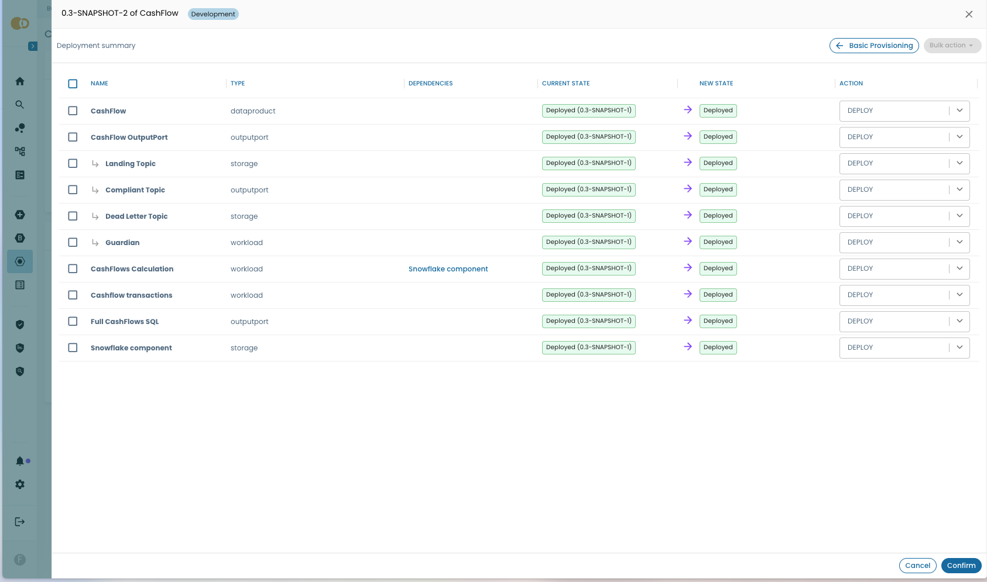Click the purple arrow in Snowflake component row
The image size is (987, 582).
click(688, 347)
